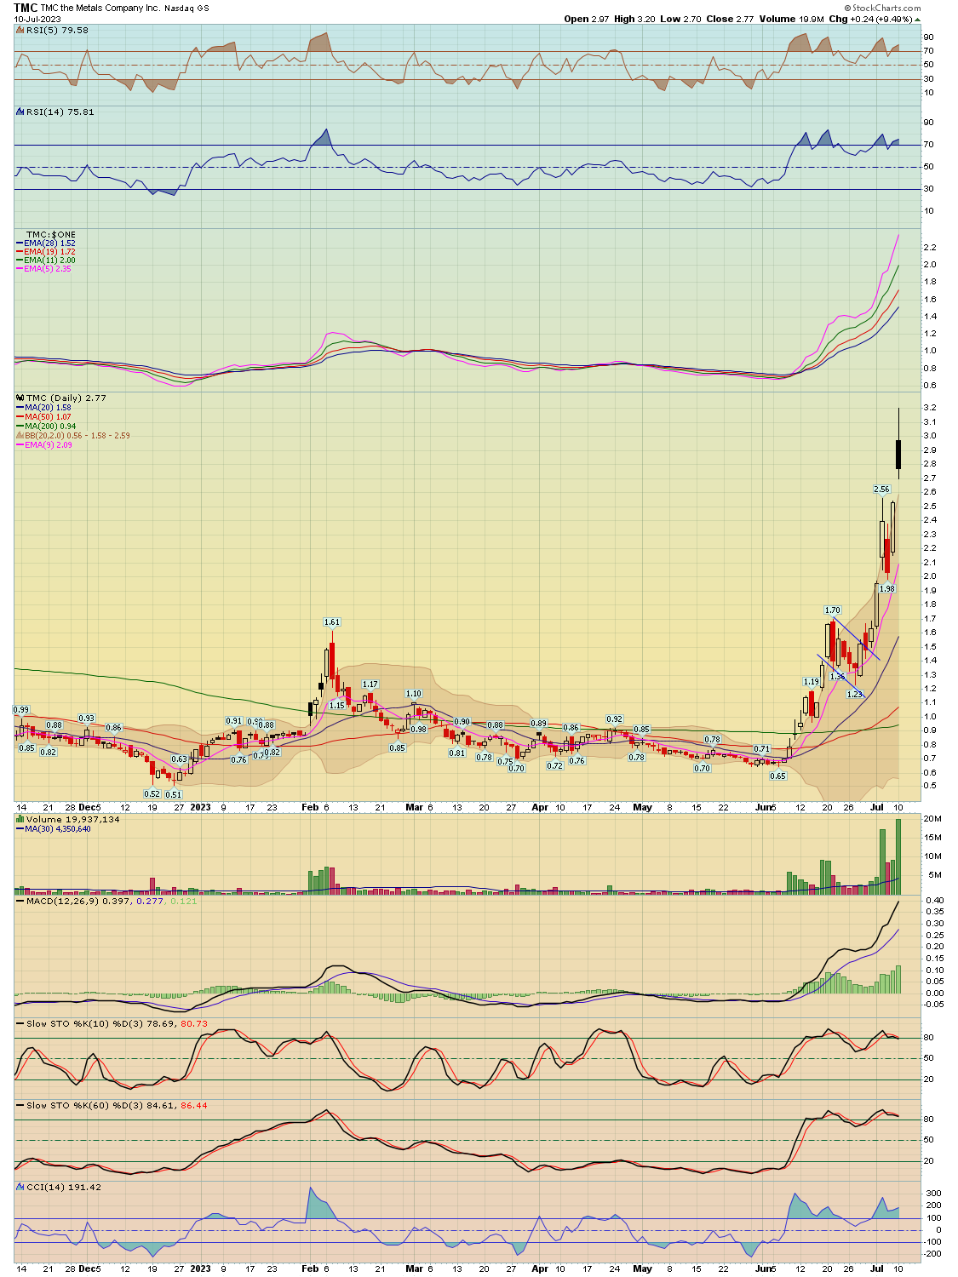This screenshot has width=958, height=1277.
Task: Click the 'RSI(5) 79.58' indicator label
Action: pyautogui.click(x=57, y=30)
